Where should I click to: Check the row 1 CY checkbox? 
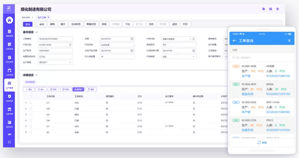(31, 103)
